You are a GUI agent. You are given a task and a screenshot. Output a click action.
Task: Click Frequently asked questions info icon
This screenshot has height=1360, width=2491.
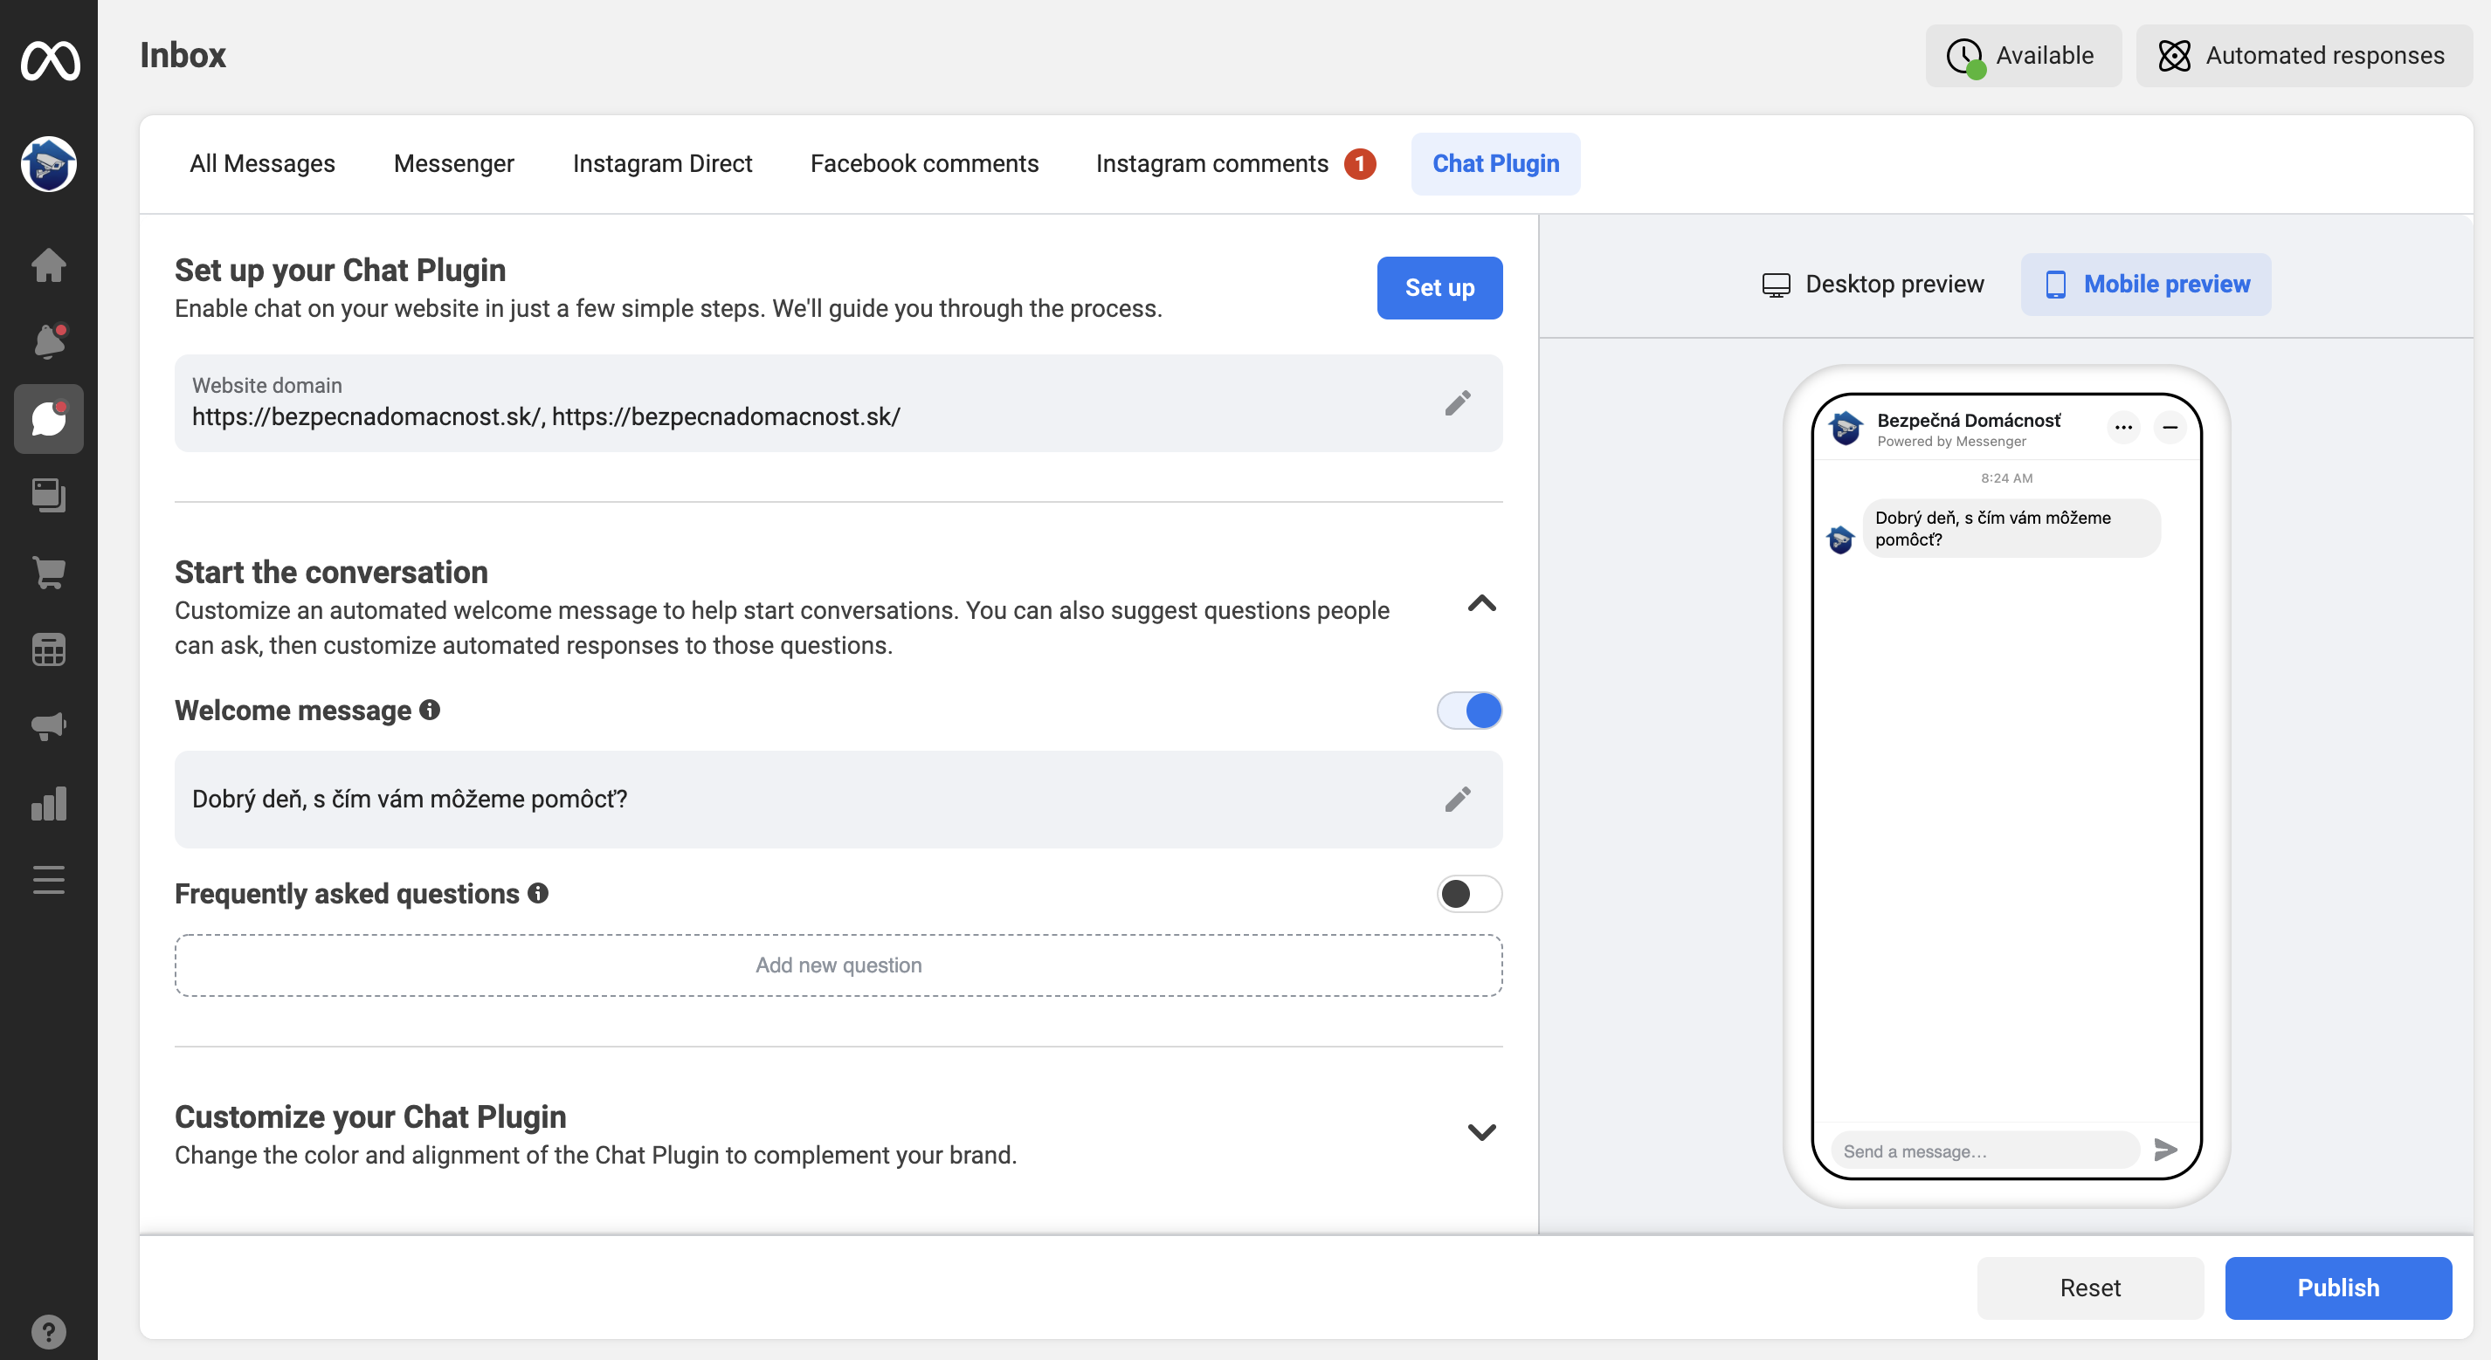539,894
